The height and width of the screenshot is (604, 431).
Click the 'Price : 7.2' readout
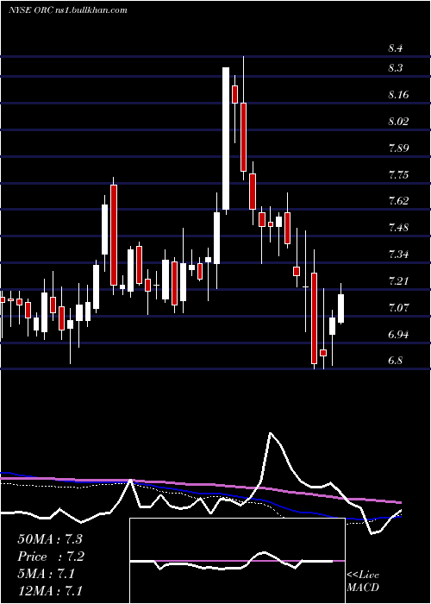tap(51, 557)
